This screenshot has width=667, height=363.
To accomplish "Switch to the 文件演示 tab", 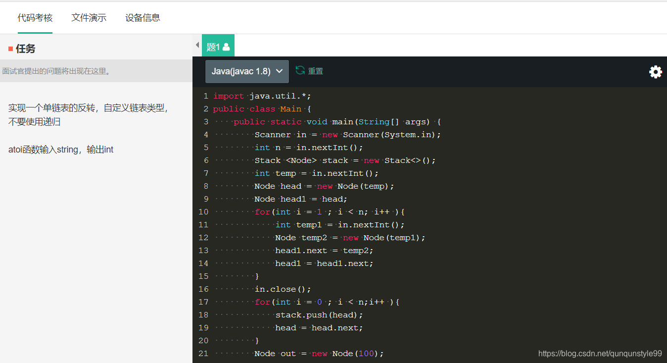I will [89, 18].
